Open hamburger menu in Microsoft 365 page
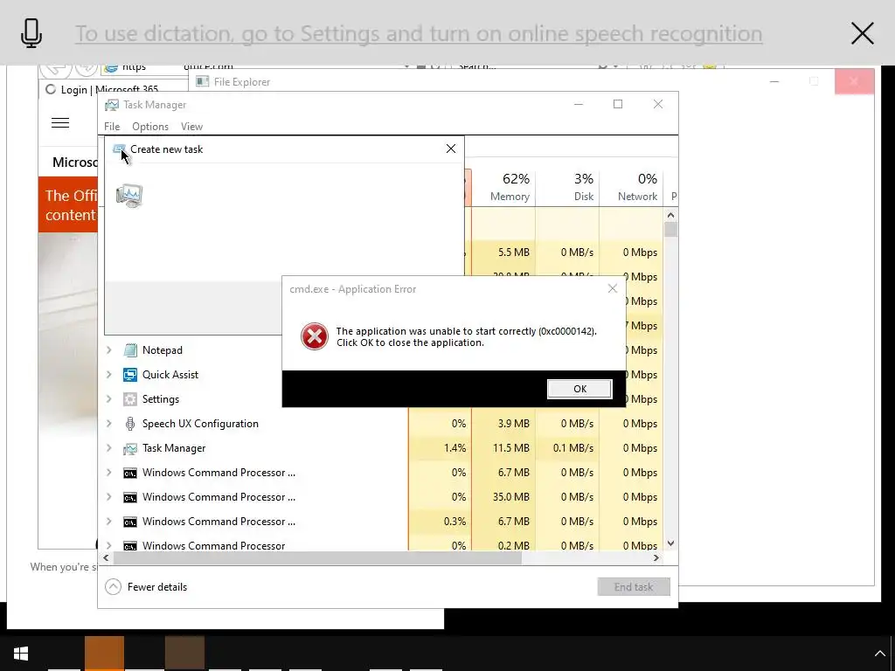Viewport: 895px width, 671px height. (x=60, y=122)
